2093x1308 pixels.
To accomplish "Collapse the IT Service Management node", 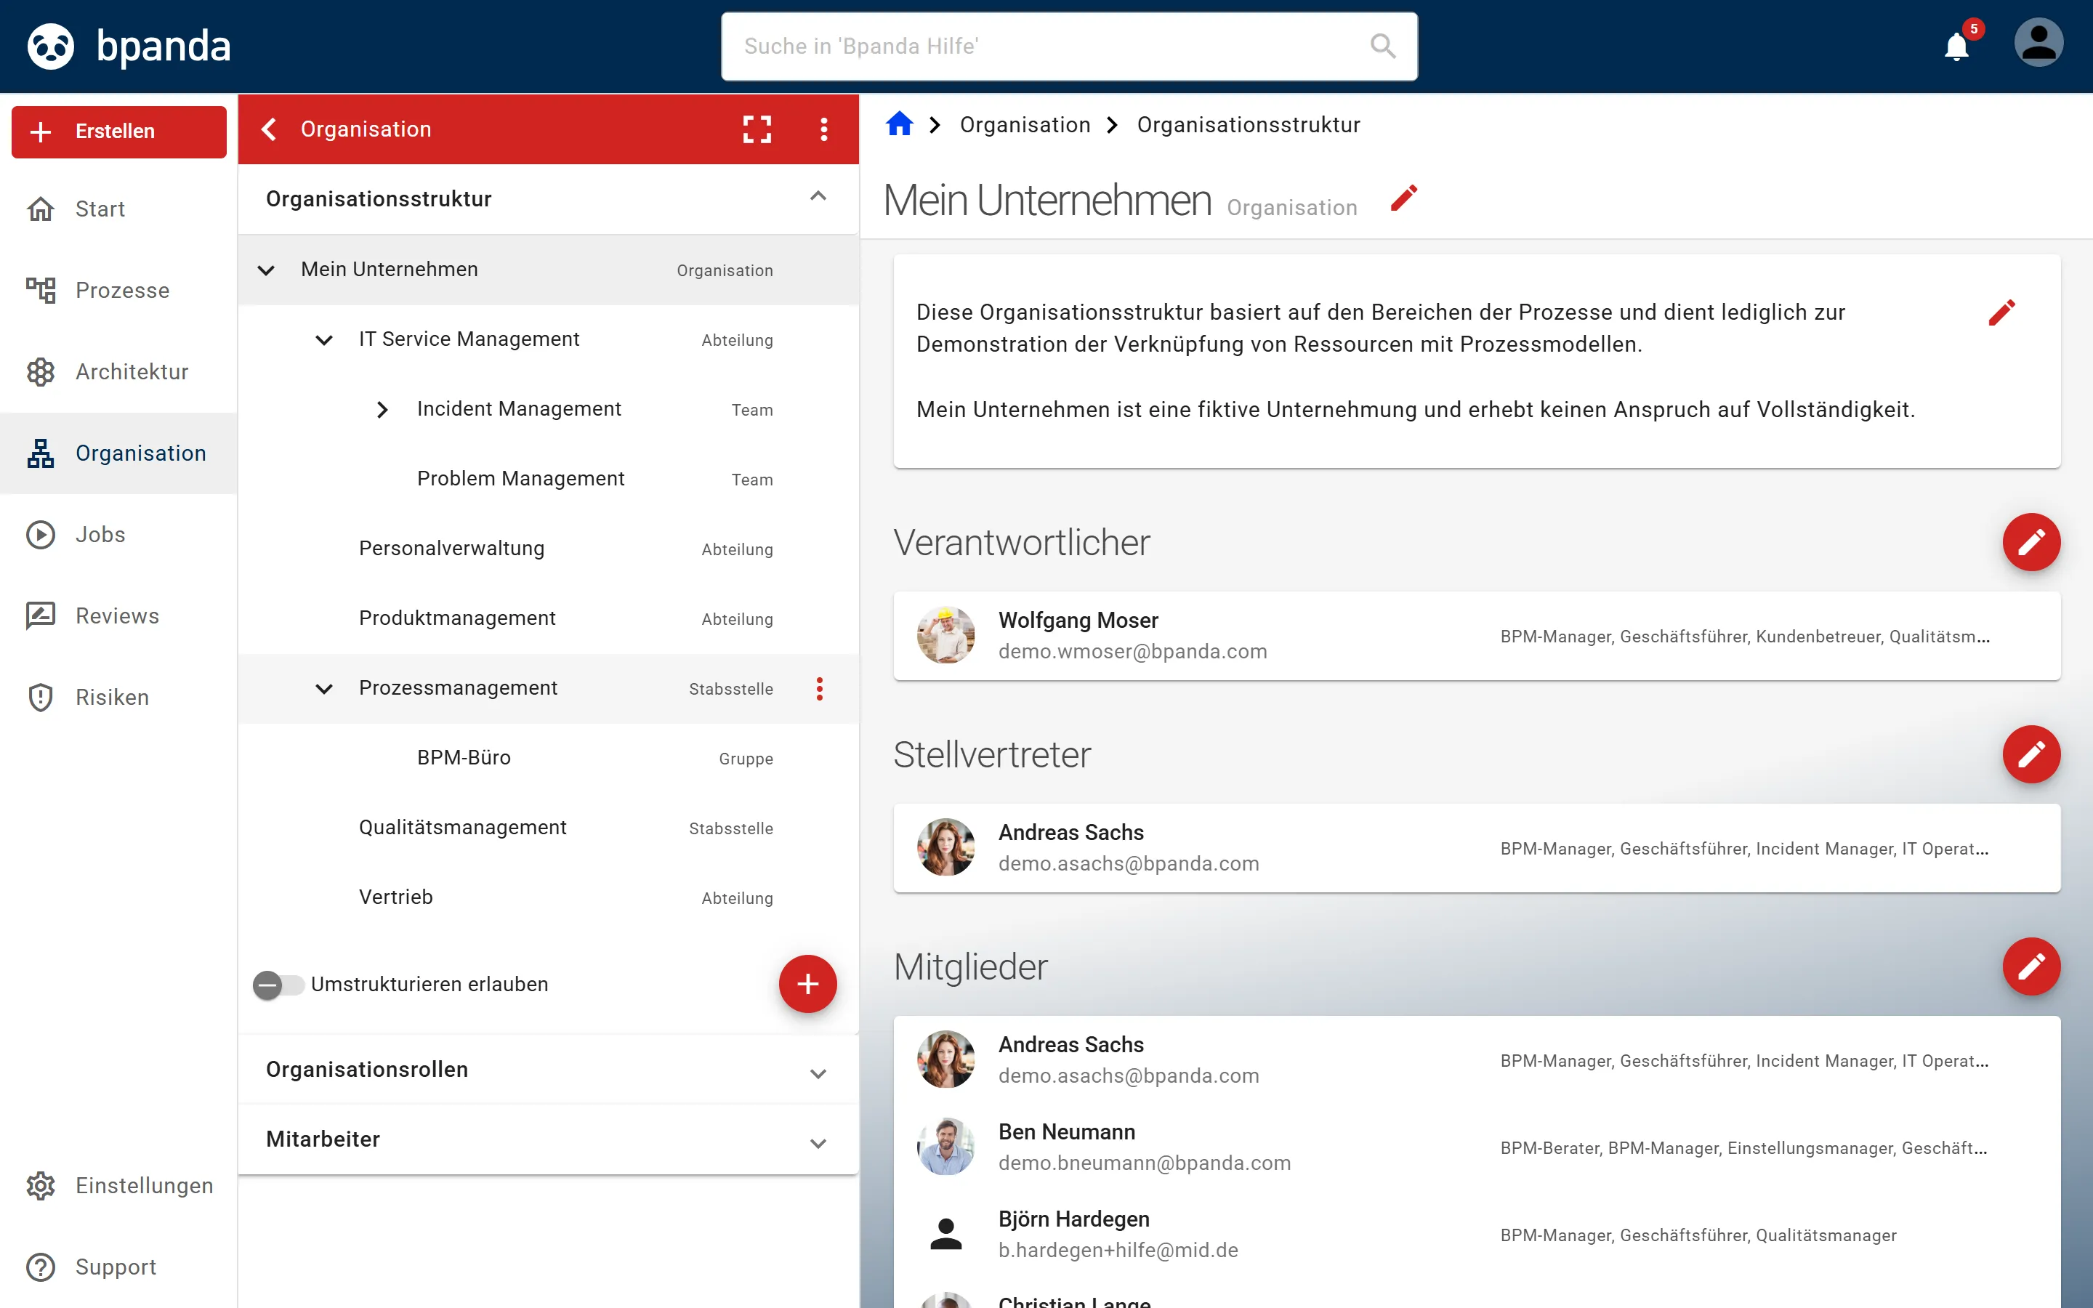I will tap(324, 340).
